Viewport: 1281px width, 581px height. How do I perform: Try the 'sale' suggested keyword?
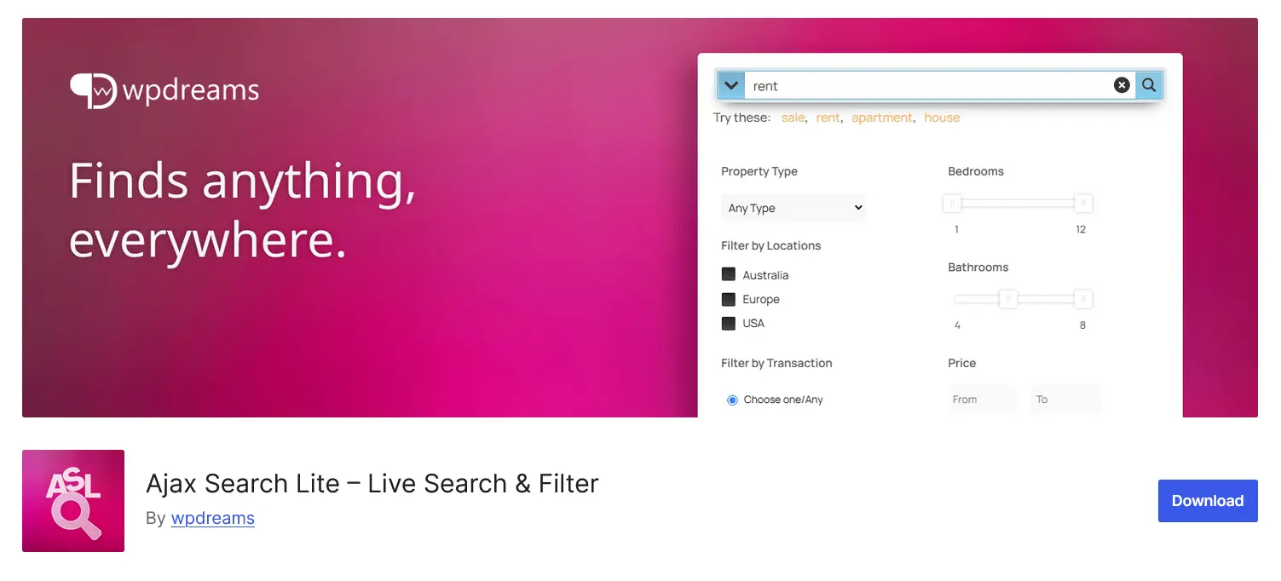pos(793,118)
